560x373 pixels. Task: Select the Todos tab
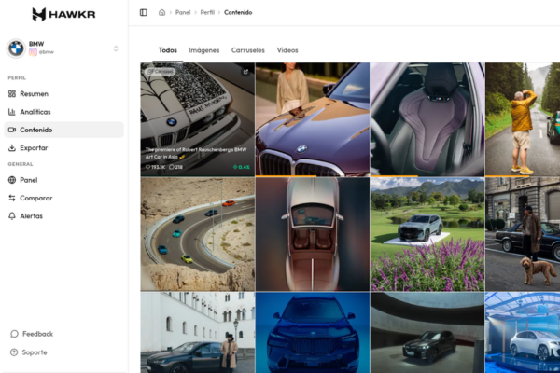point(168,50)
